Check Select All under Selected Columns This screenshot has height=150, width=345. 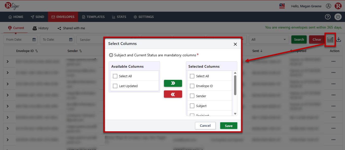(x=192, y=76)
